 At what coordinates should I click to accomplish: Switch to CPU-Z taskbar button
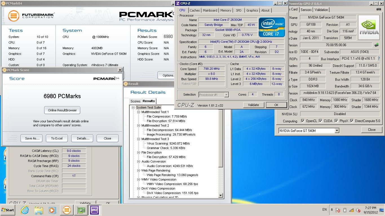point(95,210)
